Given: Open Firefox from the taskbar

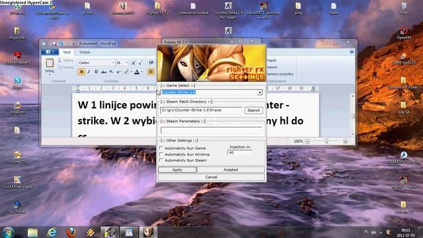Looking at the screenshot, I should click(71, 232).
